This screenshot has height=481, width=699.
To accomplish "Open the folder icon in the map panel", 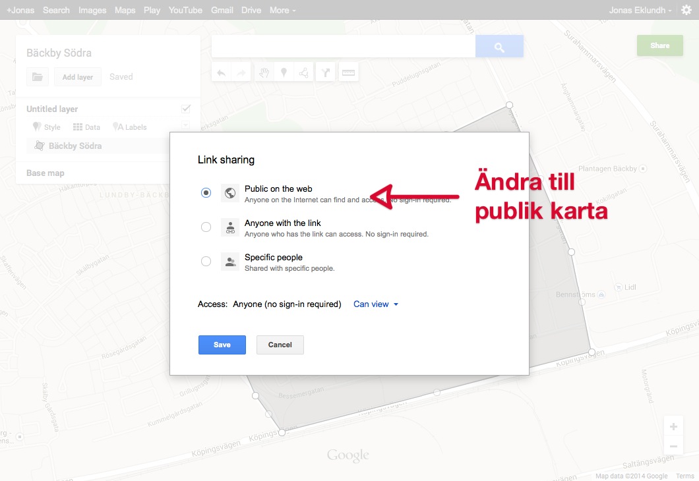I will coord(38,76).
